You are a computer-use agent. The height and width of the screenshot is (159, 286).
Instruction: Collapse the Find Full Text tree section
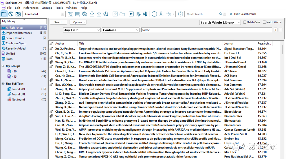(x=3, y=83)
